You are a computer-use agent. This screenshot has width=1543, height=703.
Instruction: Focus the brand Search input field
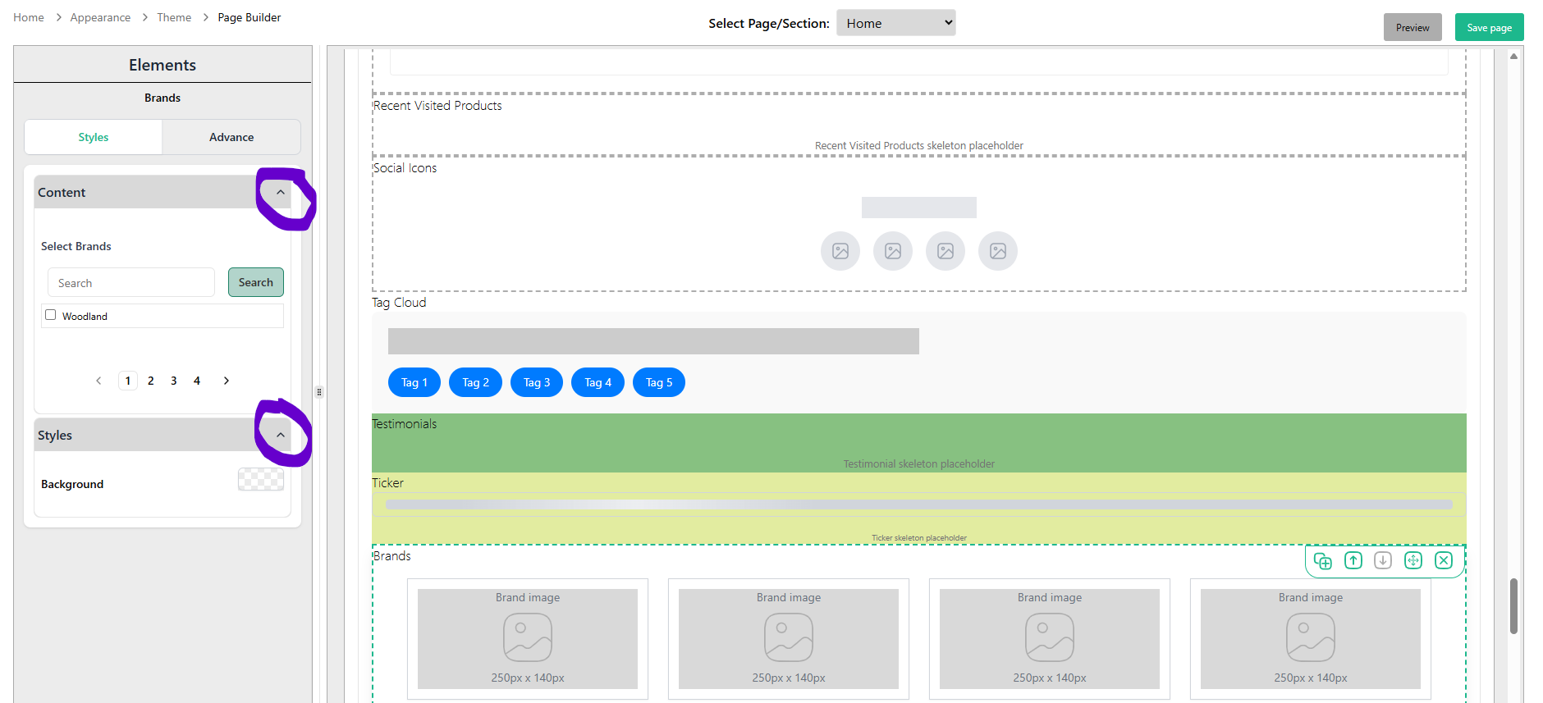[131, 282]
